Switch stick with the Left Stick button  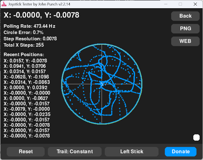[x=132, y=151]
